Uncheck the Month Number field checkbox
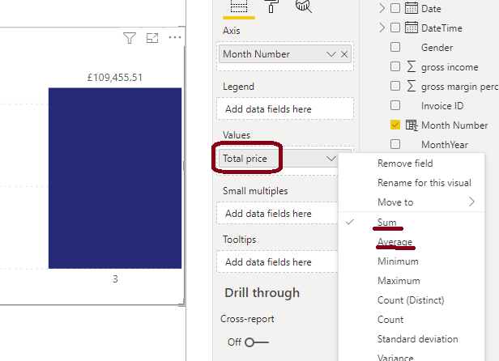 point(395,125)
